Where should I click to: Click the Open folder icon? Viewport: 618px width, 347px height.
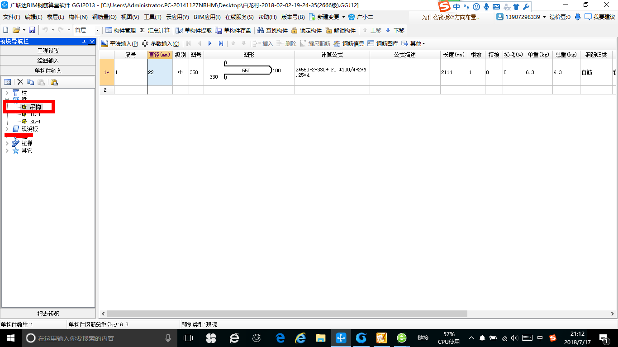coord(16,30)
